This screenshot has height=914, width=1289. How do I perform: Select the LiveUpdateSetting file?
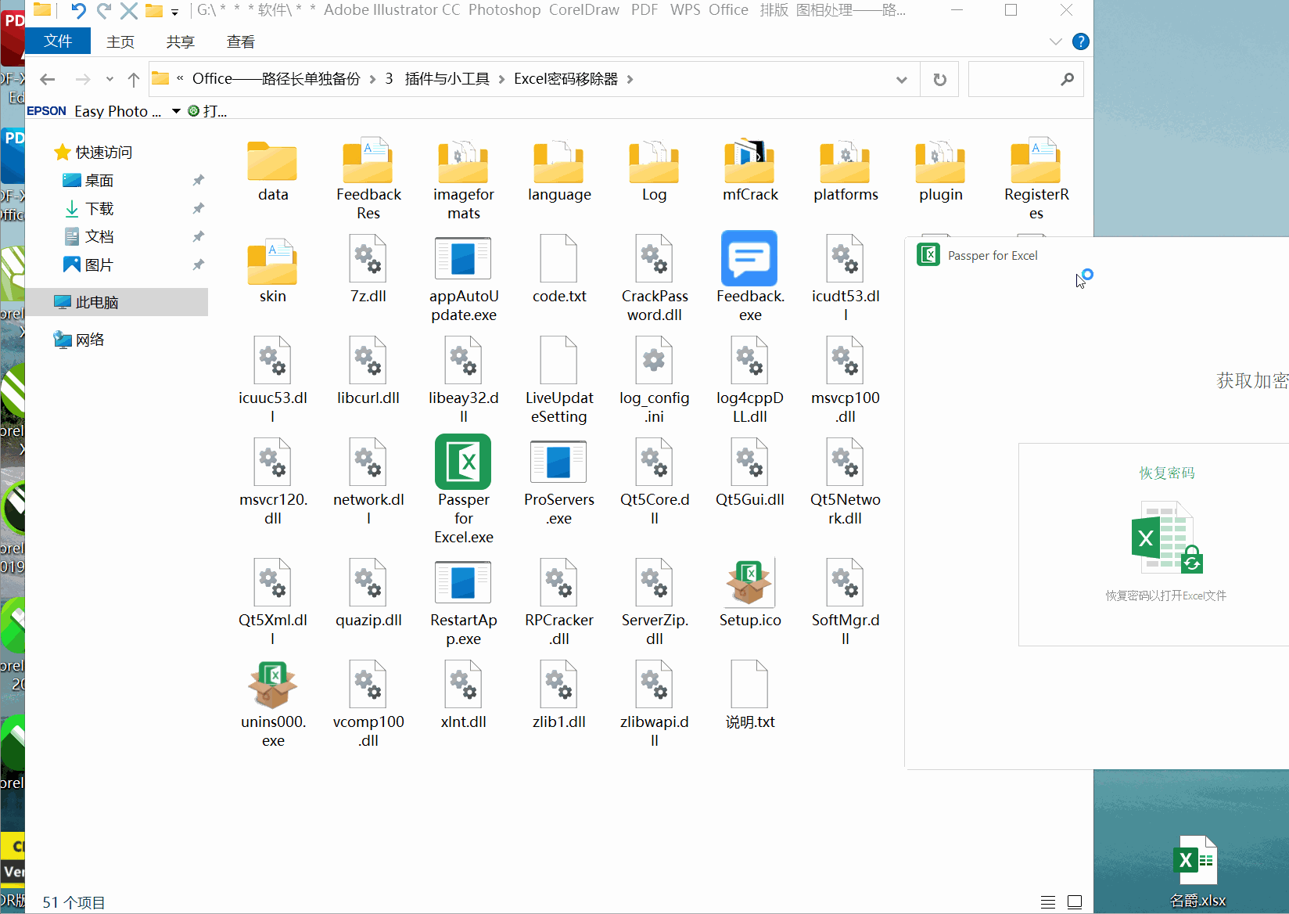pyautogui.click(x=559, y=381)
